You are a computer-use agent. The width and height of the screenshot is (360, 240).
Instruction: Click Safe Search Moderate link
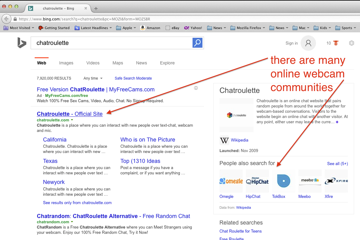tap(133, 78)
